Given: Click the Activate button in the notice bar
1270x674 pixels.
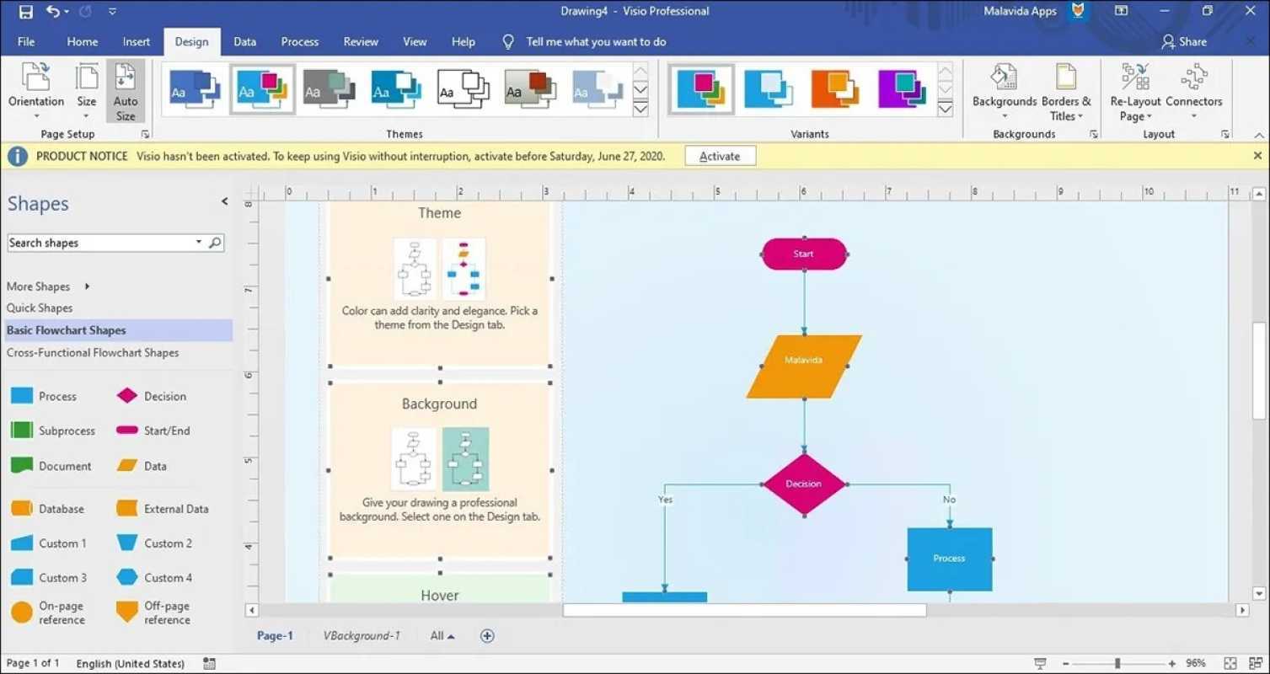Looking at the screenshot, I should tap(719, 155).
